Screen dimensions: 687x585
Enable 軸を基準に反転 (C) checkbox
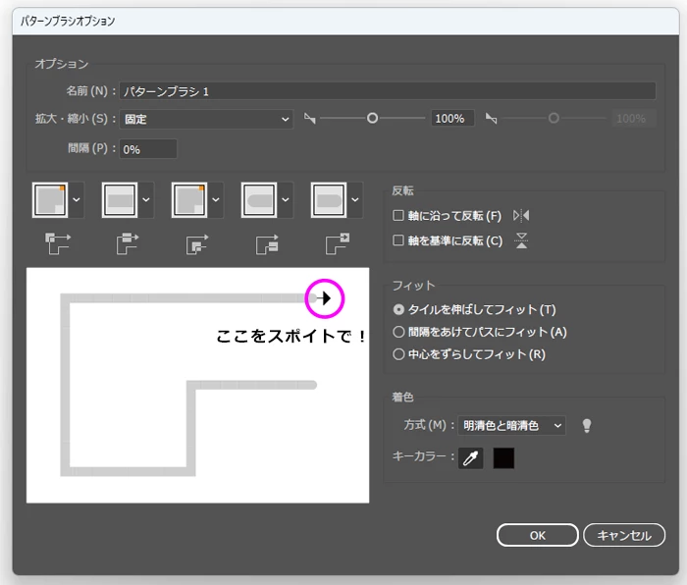(x=398, y=240)
